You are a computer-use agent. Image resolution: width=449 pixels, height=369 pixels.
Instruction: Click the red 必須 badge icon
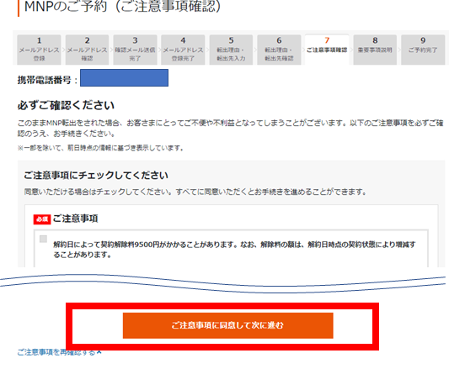click(x=42, y=219)
